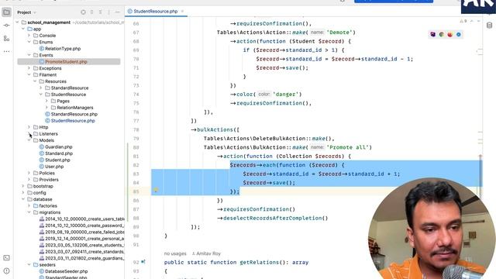Select RelationType.php in the tree
This screenshot has height=279, width=496.
pyautogui.click(x=63, y=49)
